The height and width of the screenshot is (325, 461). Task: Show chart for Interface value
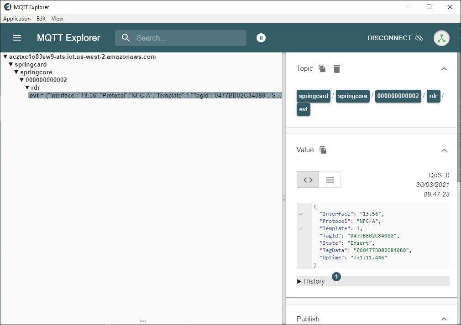pos(301,214)
